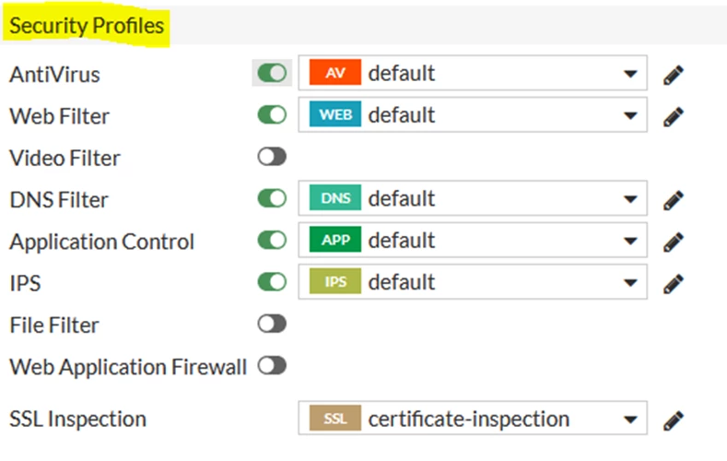Expand the DNS Filter profile dropdown arrow
Viewport: 727px width, 461px height.
point(630,199)
